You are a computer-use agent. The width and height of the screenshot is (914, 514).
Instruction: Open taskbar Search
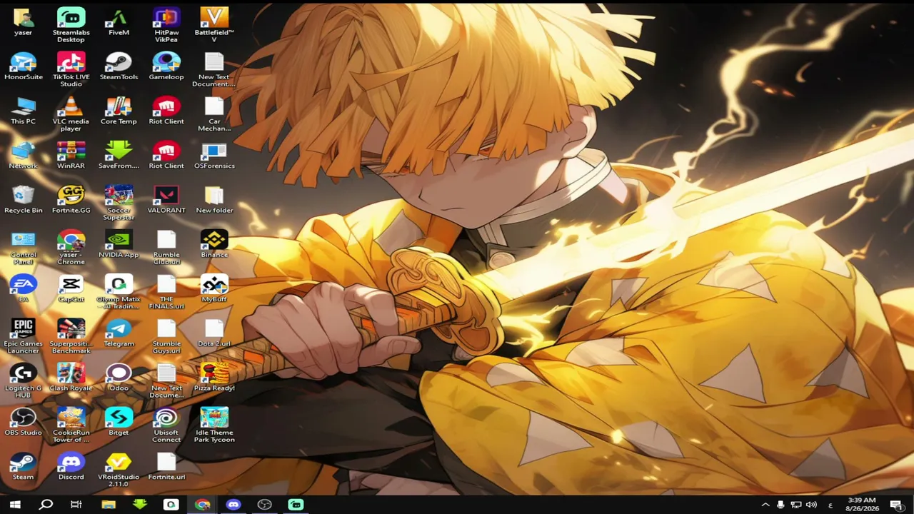(x=46, y=505)
